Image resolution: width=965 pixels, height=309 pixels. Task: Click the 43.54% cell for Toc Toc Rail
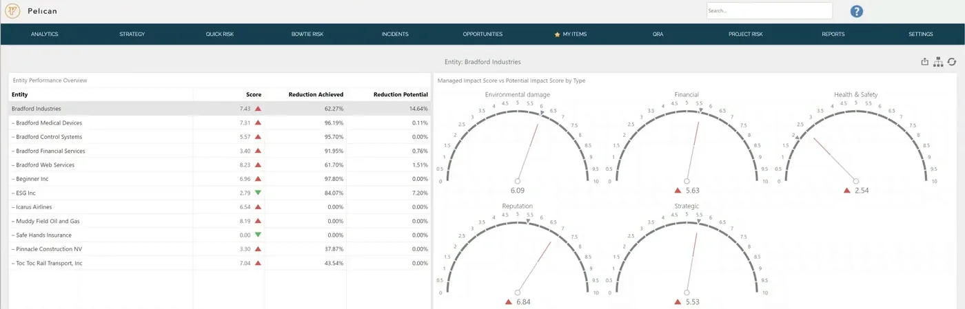coord(334,263)
